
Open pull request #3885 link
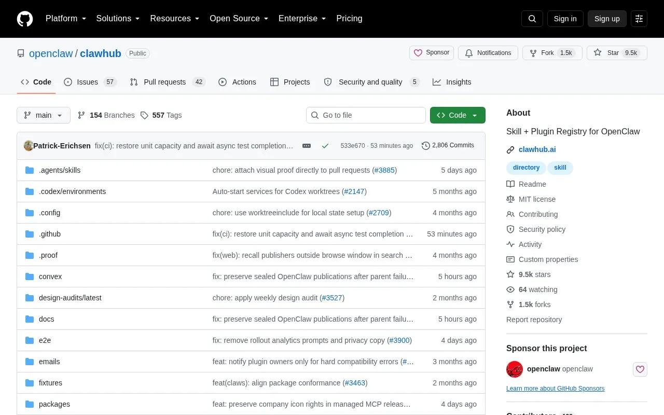tap(384, 170)
